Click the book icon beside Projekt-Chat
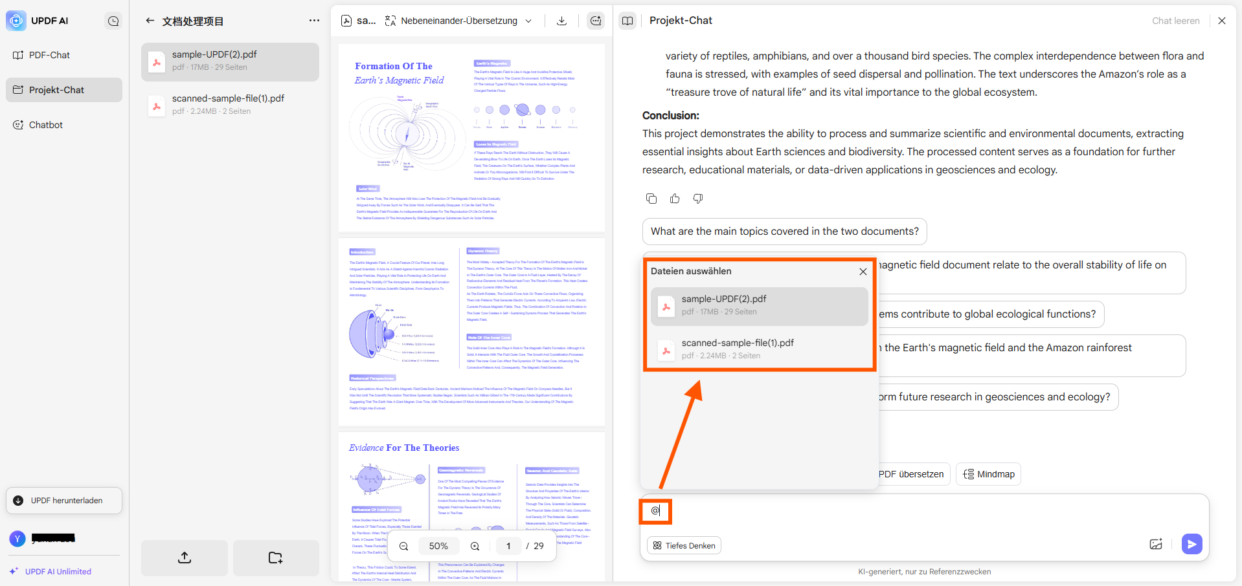Image resolution: width=1242 pixels, height=586 pixels. click(627, 21)
